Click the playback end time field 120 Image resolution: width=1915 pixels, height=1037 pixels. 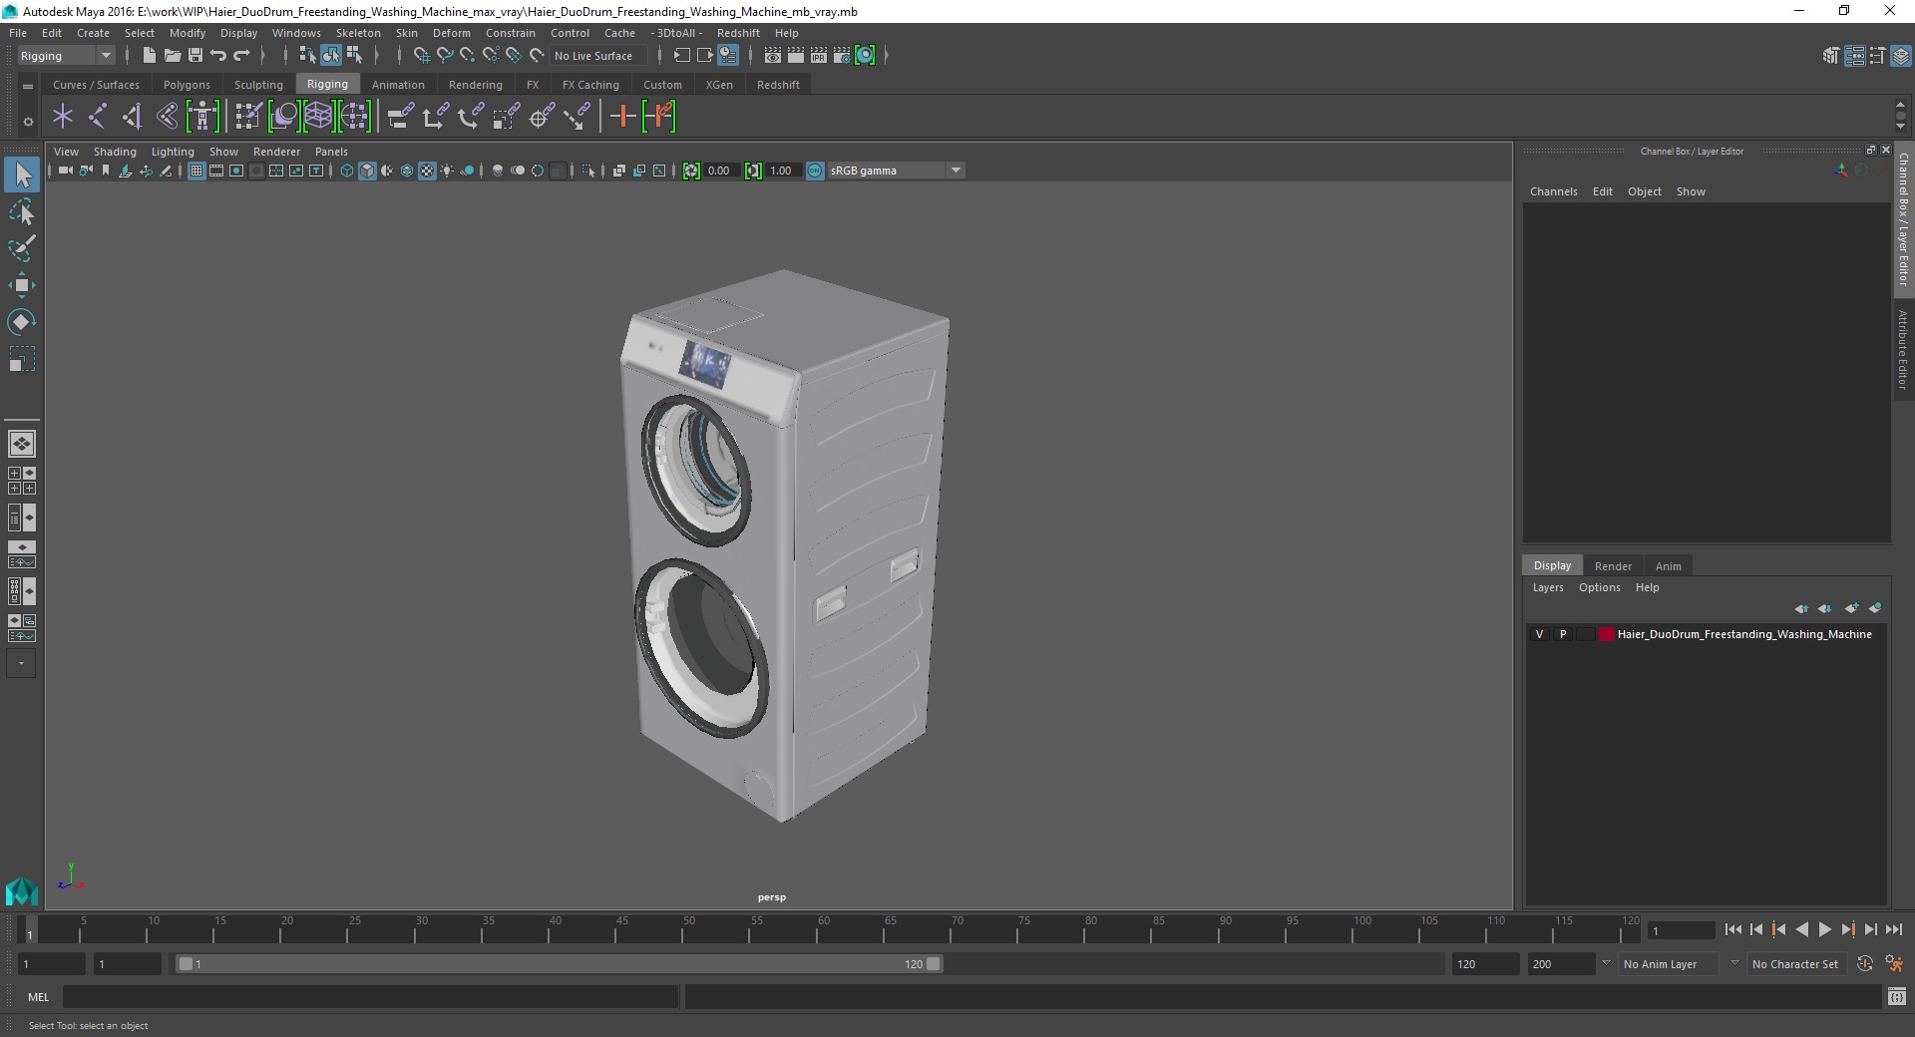1484,964
